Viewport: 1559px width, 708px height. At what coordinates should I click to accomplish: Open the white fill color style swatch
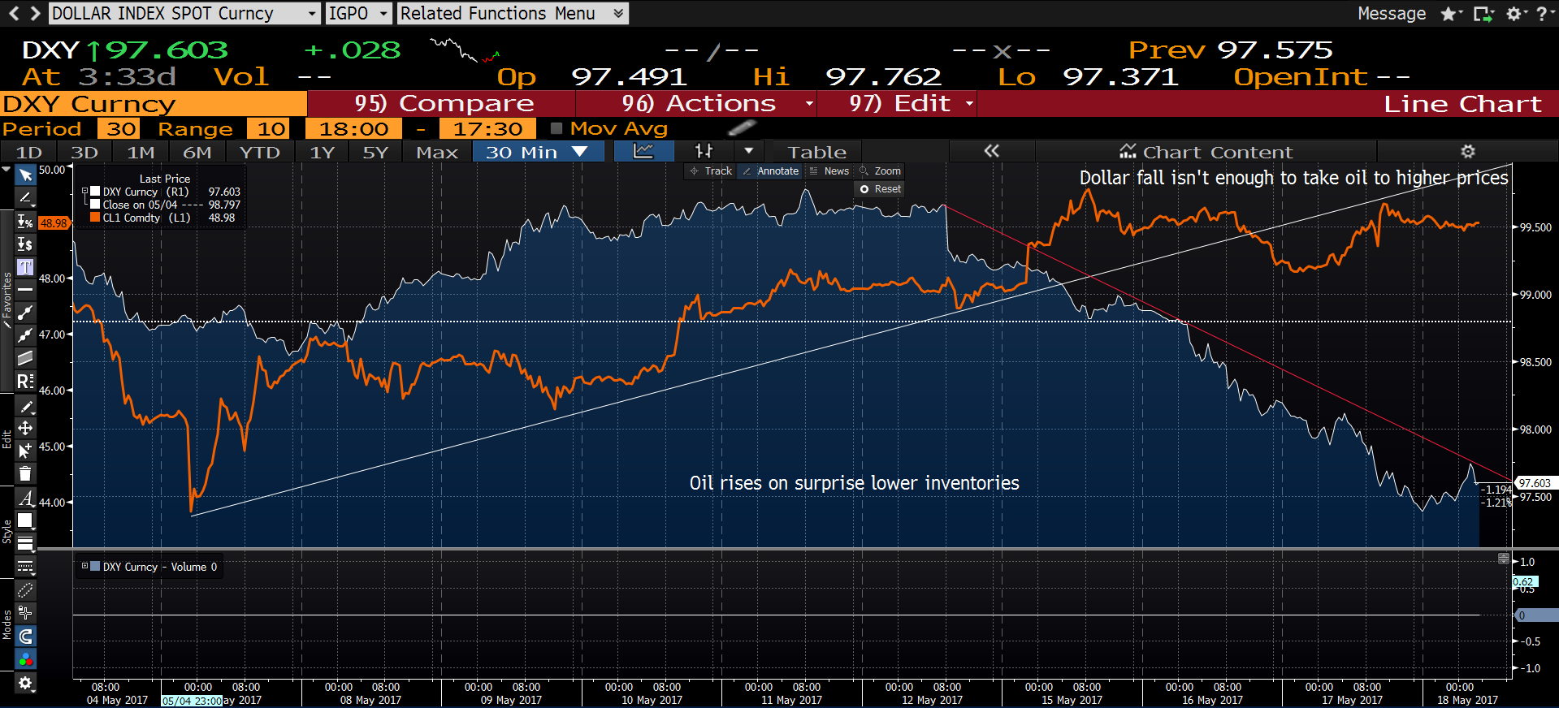coord(25,520)
